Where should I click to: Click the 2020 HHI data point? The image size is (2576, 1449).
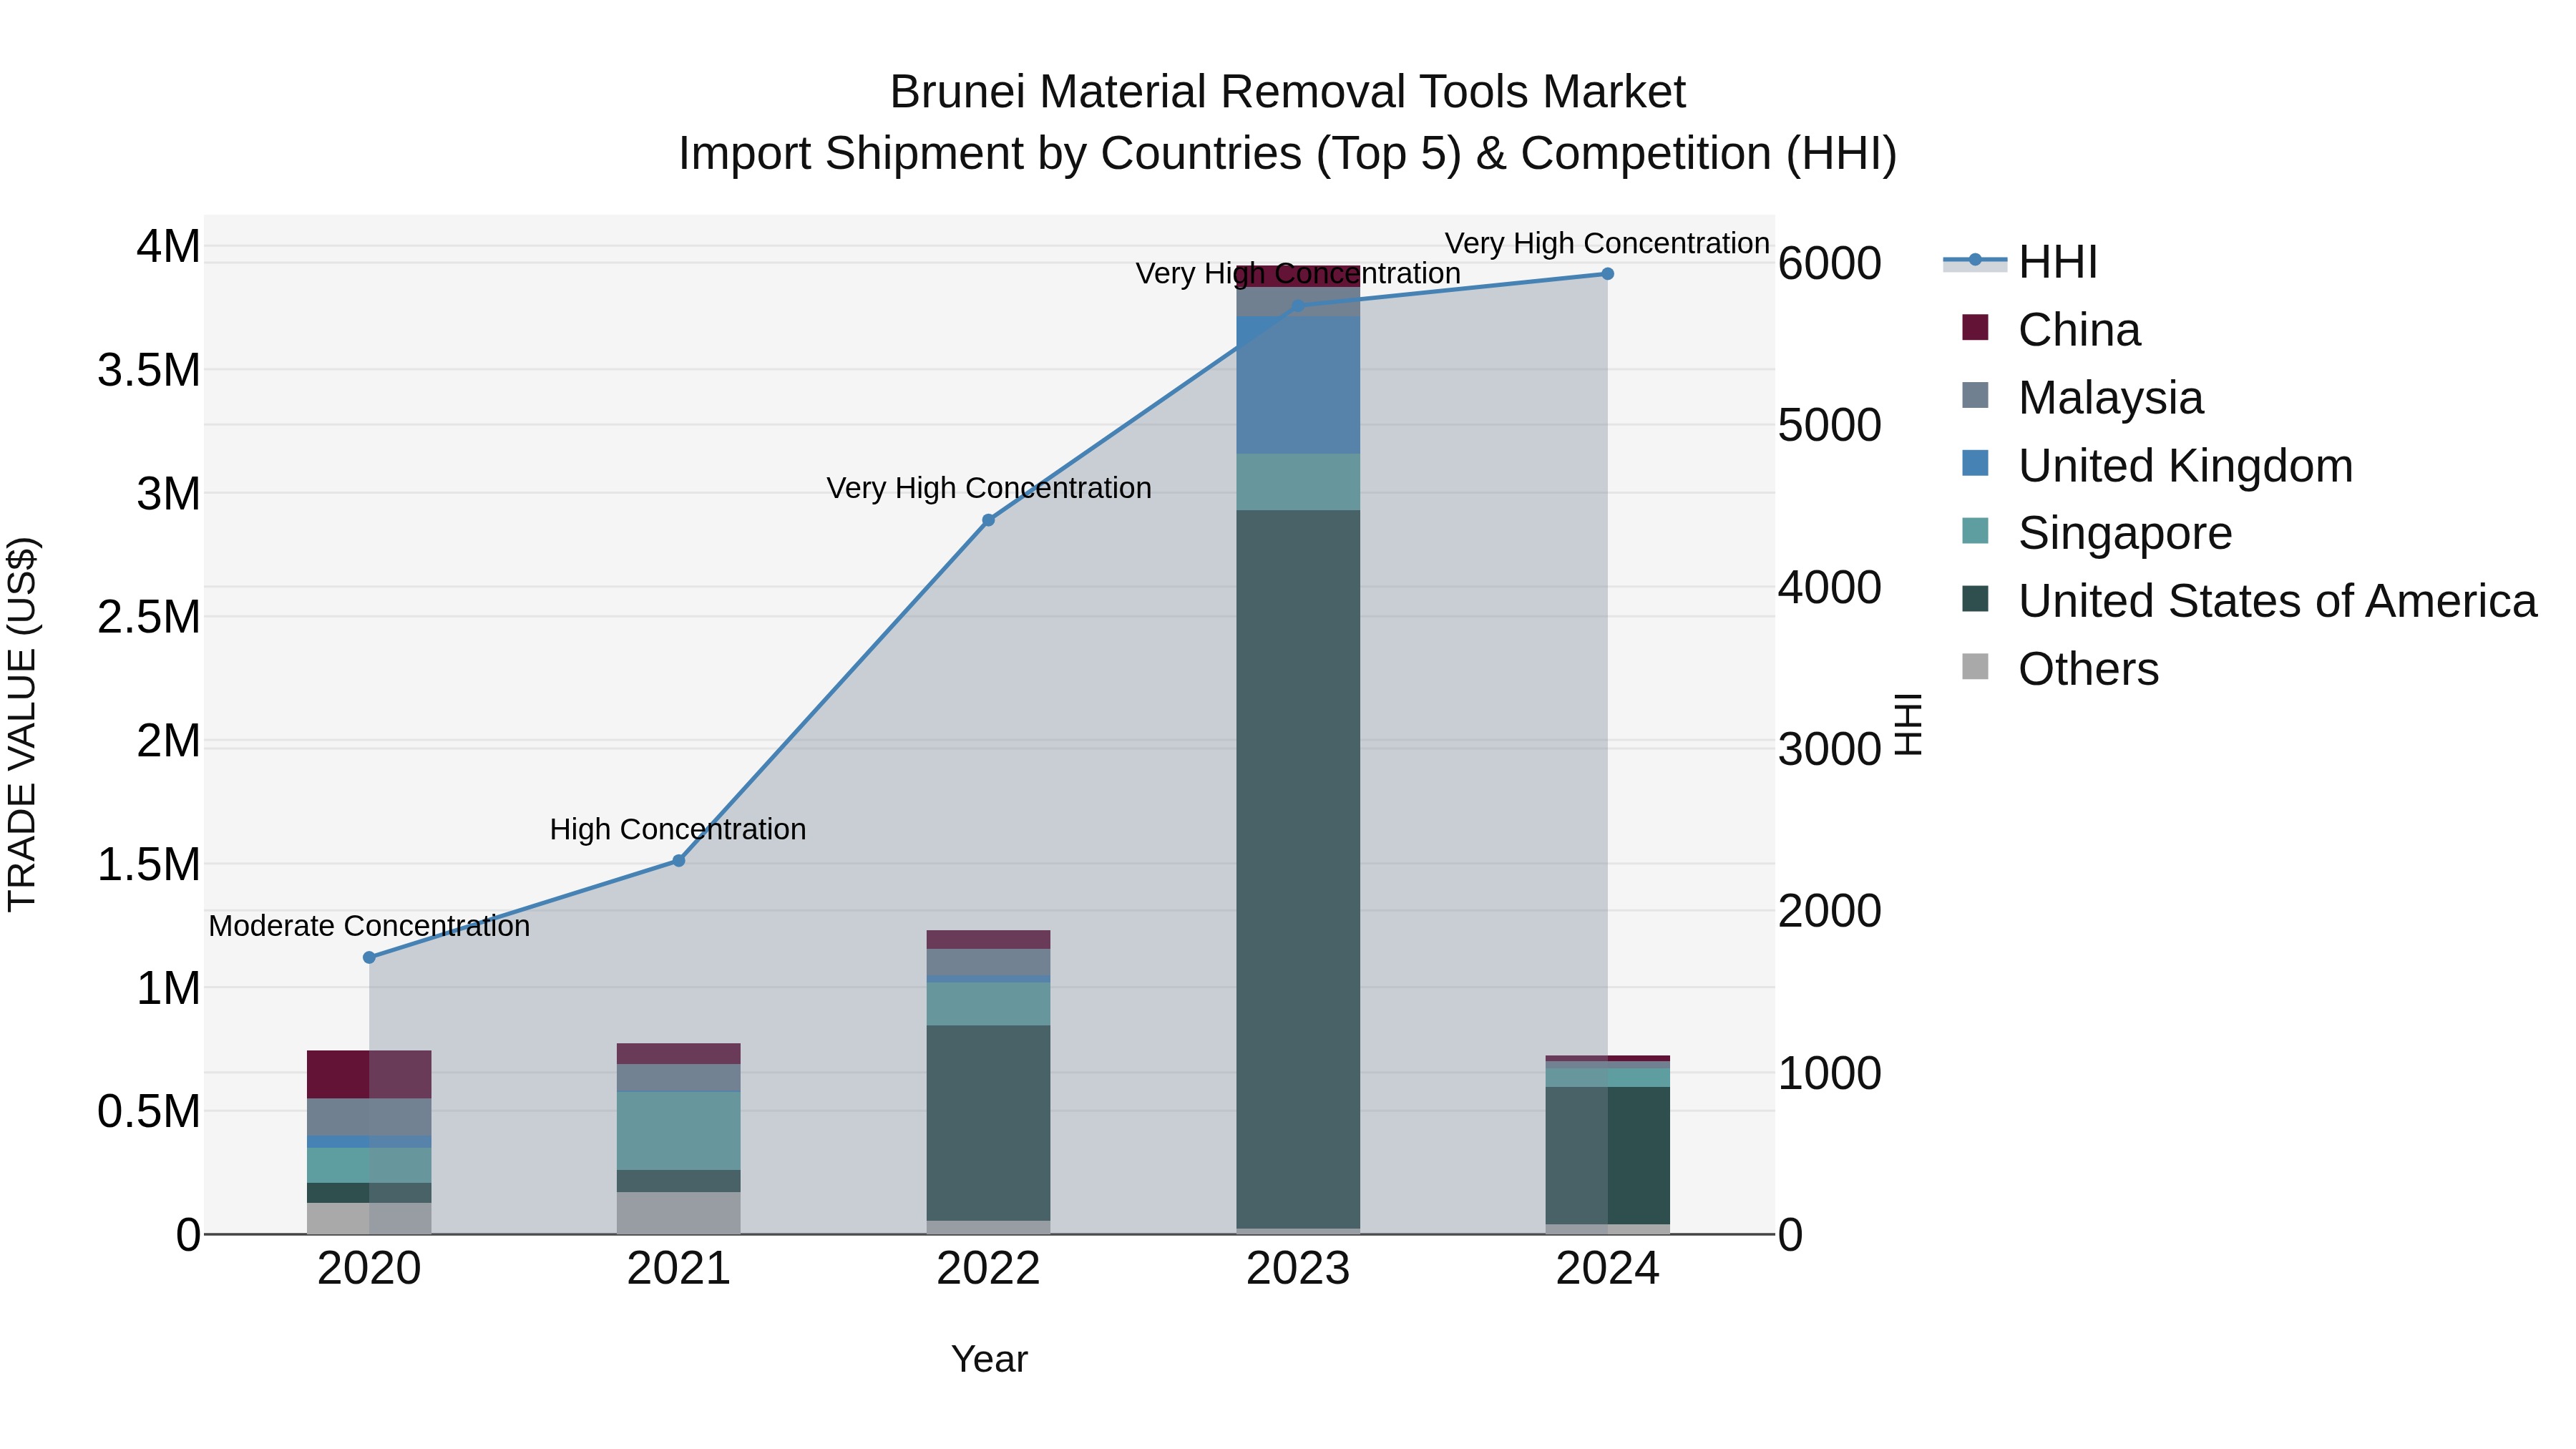[369, 957]
